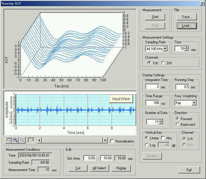The height and width of the screenshot is (179, 206).
Task: Close the Running ACF window
Action: 202,3
